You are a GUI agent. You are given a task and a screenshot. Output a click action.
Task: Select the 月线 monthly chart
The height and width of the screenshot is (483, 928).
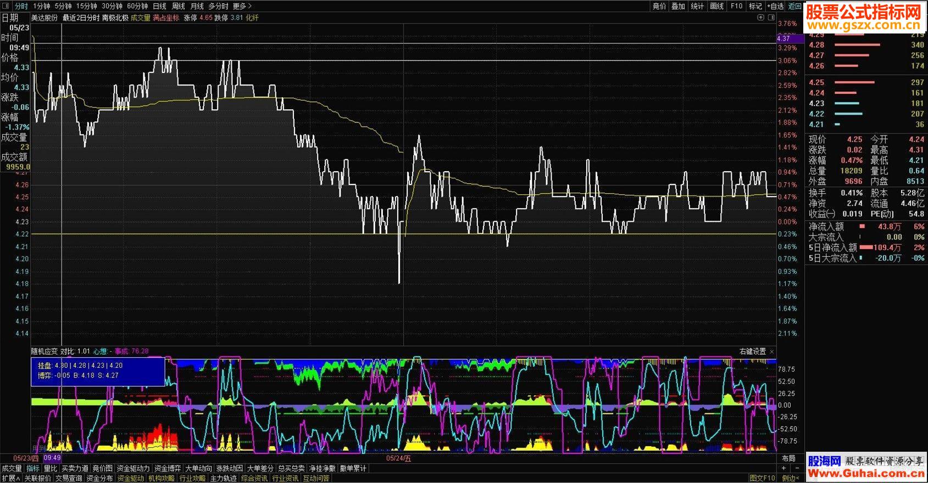(x=197, y=6)
